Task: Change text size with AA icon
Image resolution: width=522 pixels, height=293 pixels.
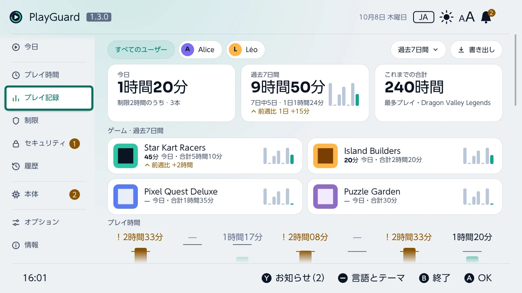Action: (x=467, y=17)
